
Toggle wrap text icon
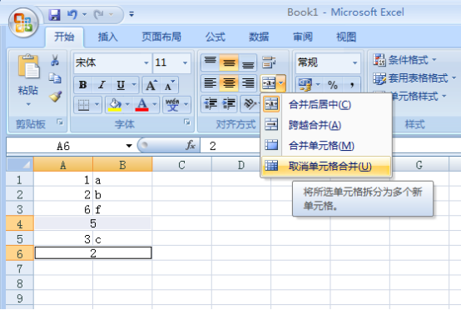pyautogui.click(x=269, y=62)
